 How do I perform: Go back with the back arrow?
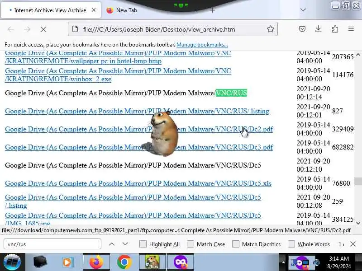[x=11, y=29]
